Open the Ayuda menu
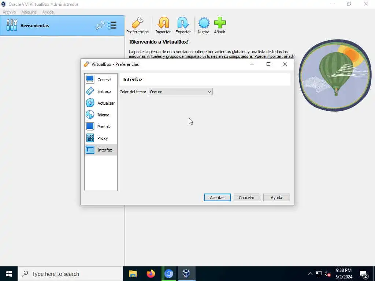 pos(48,12)
